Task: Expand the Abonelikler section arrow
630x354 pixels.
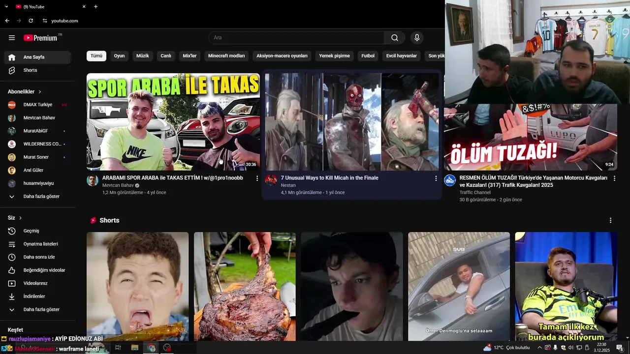Action: point(40,92)
